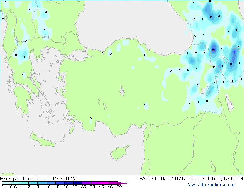Click the 5–10 mm legend color swatch
244x188 pixels.
42,183
